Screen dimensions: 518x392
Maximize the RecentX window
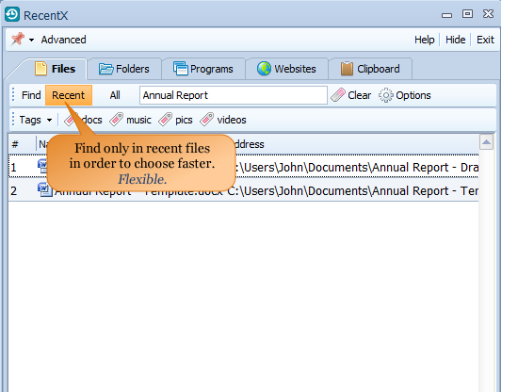coord(467,14)
